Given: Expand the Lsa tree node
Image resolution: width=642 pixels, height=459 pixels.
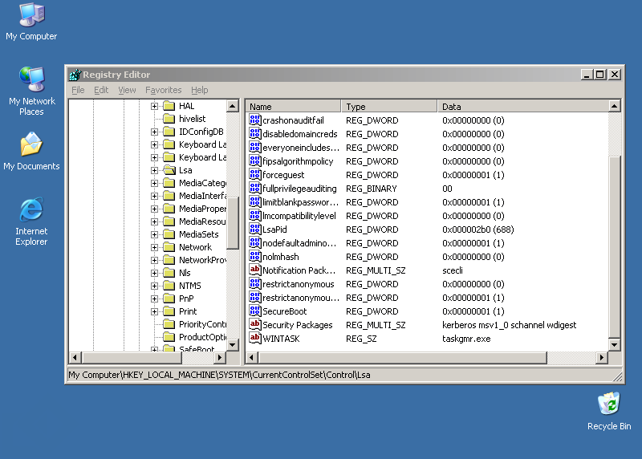Looking at the screenshot, I should click(154, 170).
